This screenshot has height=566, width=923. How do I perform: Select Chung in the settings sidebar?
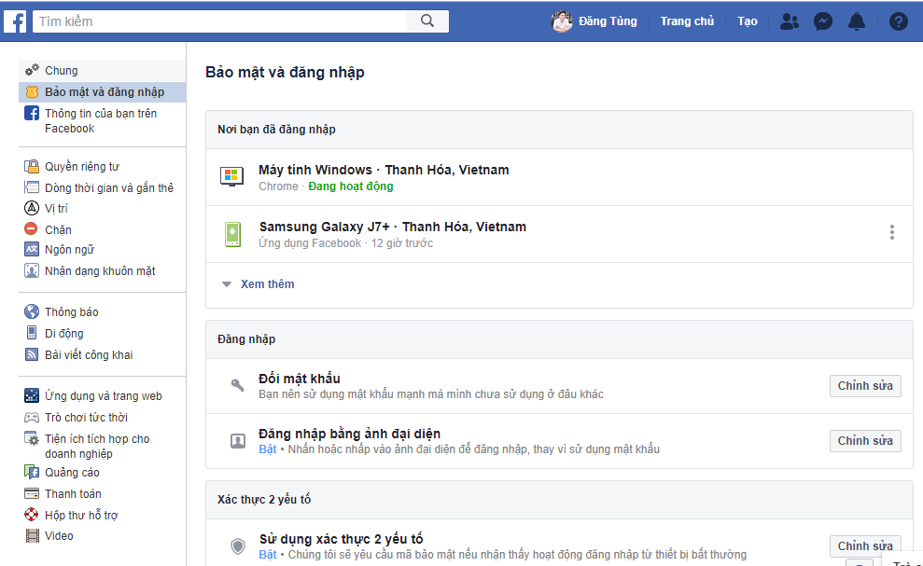coord(62,71)
